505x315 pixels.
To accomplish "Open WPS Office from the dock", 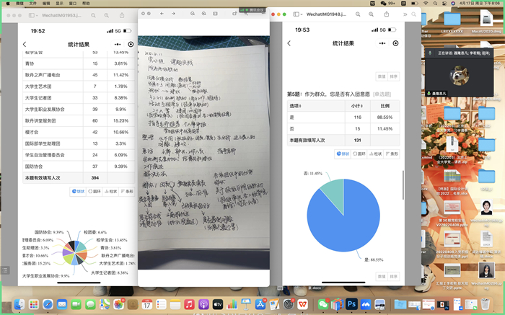I will click(x=302, y=304).
